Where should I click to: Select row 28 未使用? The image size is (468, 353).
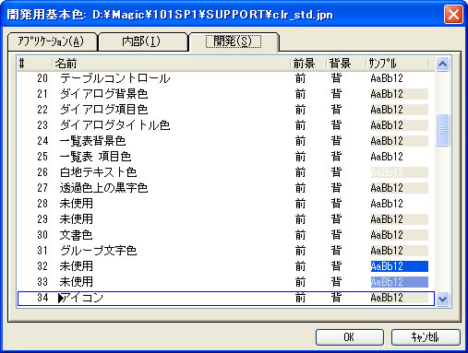tap(226, 204)
